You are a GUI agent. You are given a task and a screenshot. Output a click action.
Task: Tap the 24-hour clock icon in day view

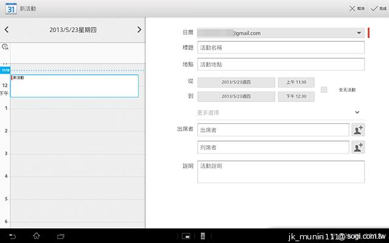pos(5,47)
